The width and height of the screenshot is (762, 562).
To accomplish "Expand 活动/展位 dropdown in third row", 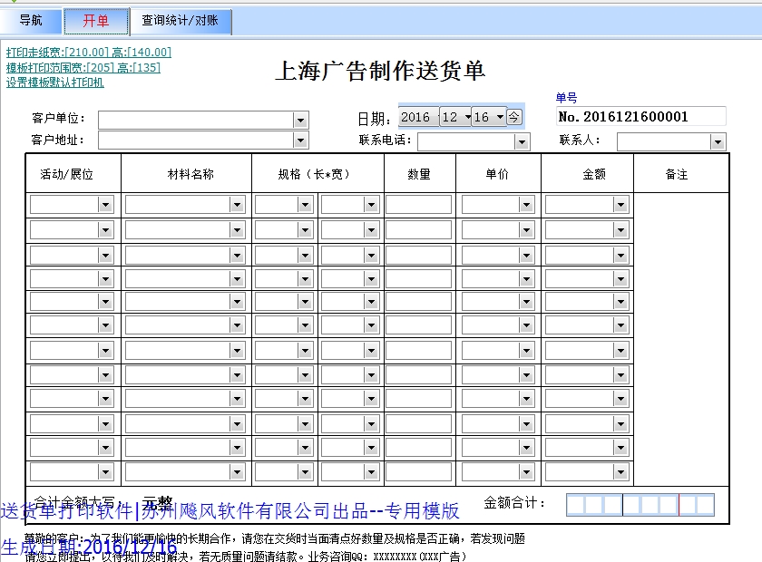I will 105,255.
